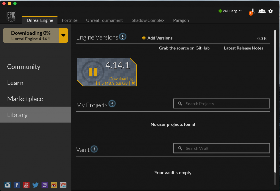This screenshot has width=280, height=191.
Task: Click the Downloading 0% status button
Action: point(31,35)
